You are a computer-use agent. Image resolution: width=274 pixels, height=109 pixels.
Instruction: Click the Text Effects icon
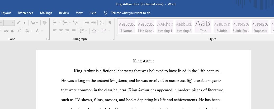point(27,31)
